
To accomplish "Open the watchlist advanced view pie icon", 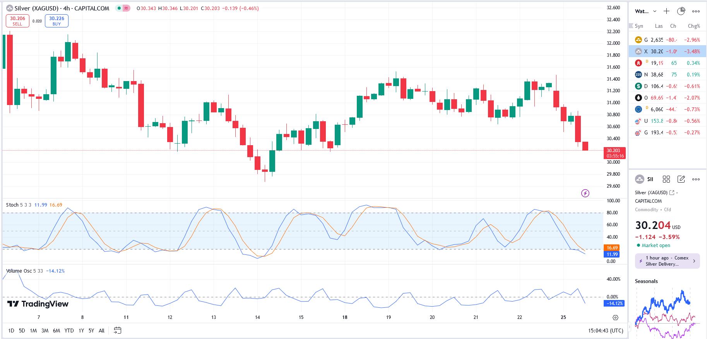I will (681, 11).
